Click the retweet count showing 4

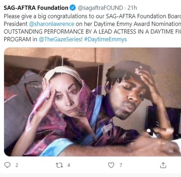[x=69, y=165]
